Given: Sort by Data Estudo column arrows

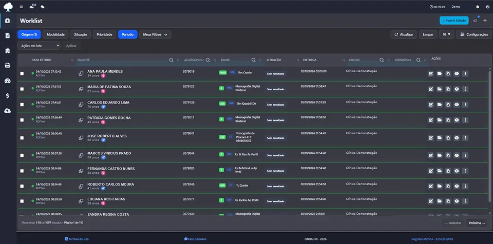Looking at the screenshot, I should coord(72,60).
